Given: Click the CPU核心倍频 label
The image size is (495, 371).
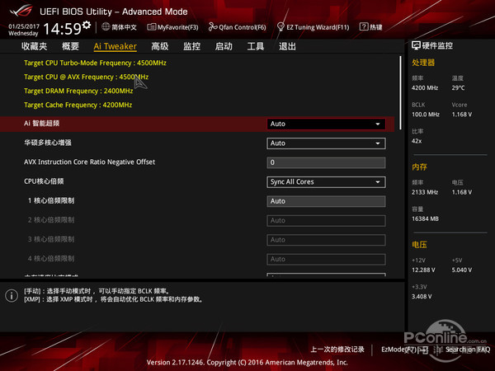Looking at the screenshot, I should (x=44, y=181).
